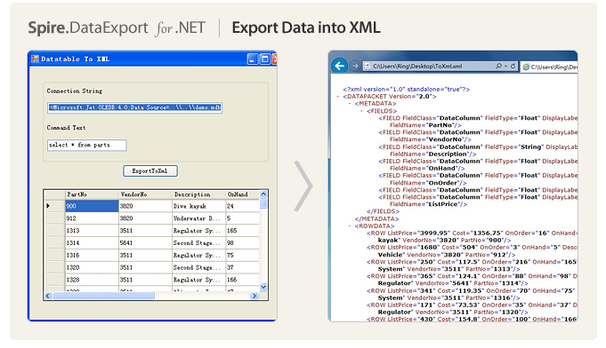This screenshot has width=606, height=348.
Task: Click the xml version declaration line
Action: tap(406, 89)
